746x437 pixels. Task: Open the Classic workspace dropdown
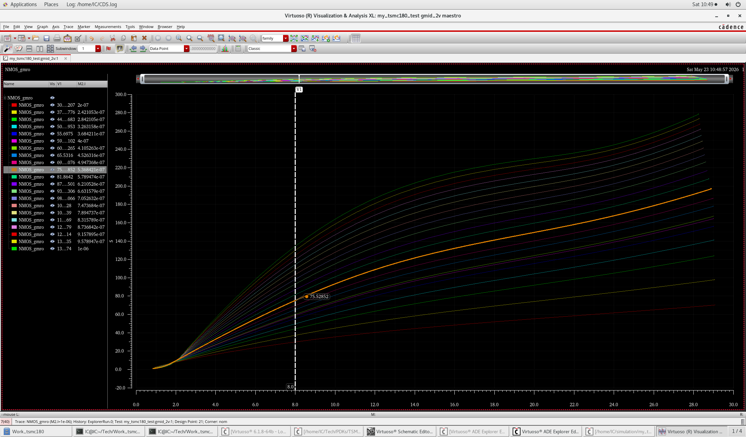[294, 49]
